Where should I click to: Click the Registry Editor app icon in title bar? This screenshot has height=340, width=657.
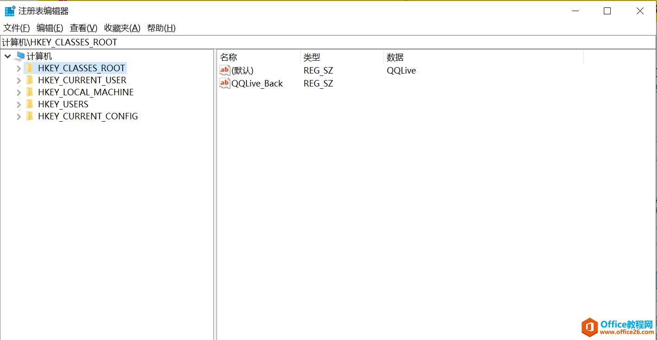pos(10,11)
